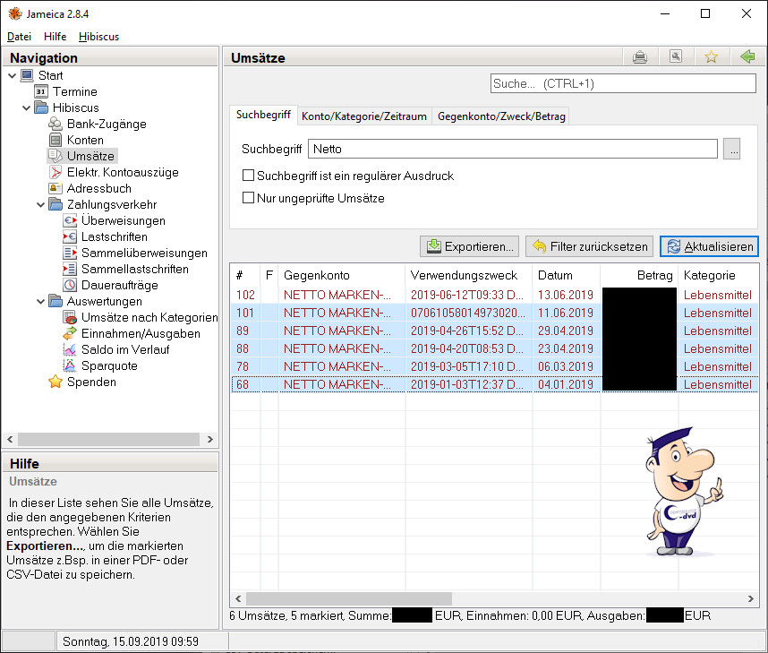Collapse the Hibiscus tree node
768x653 pixels.
[26, 107]
